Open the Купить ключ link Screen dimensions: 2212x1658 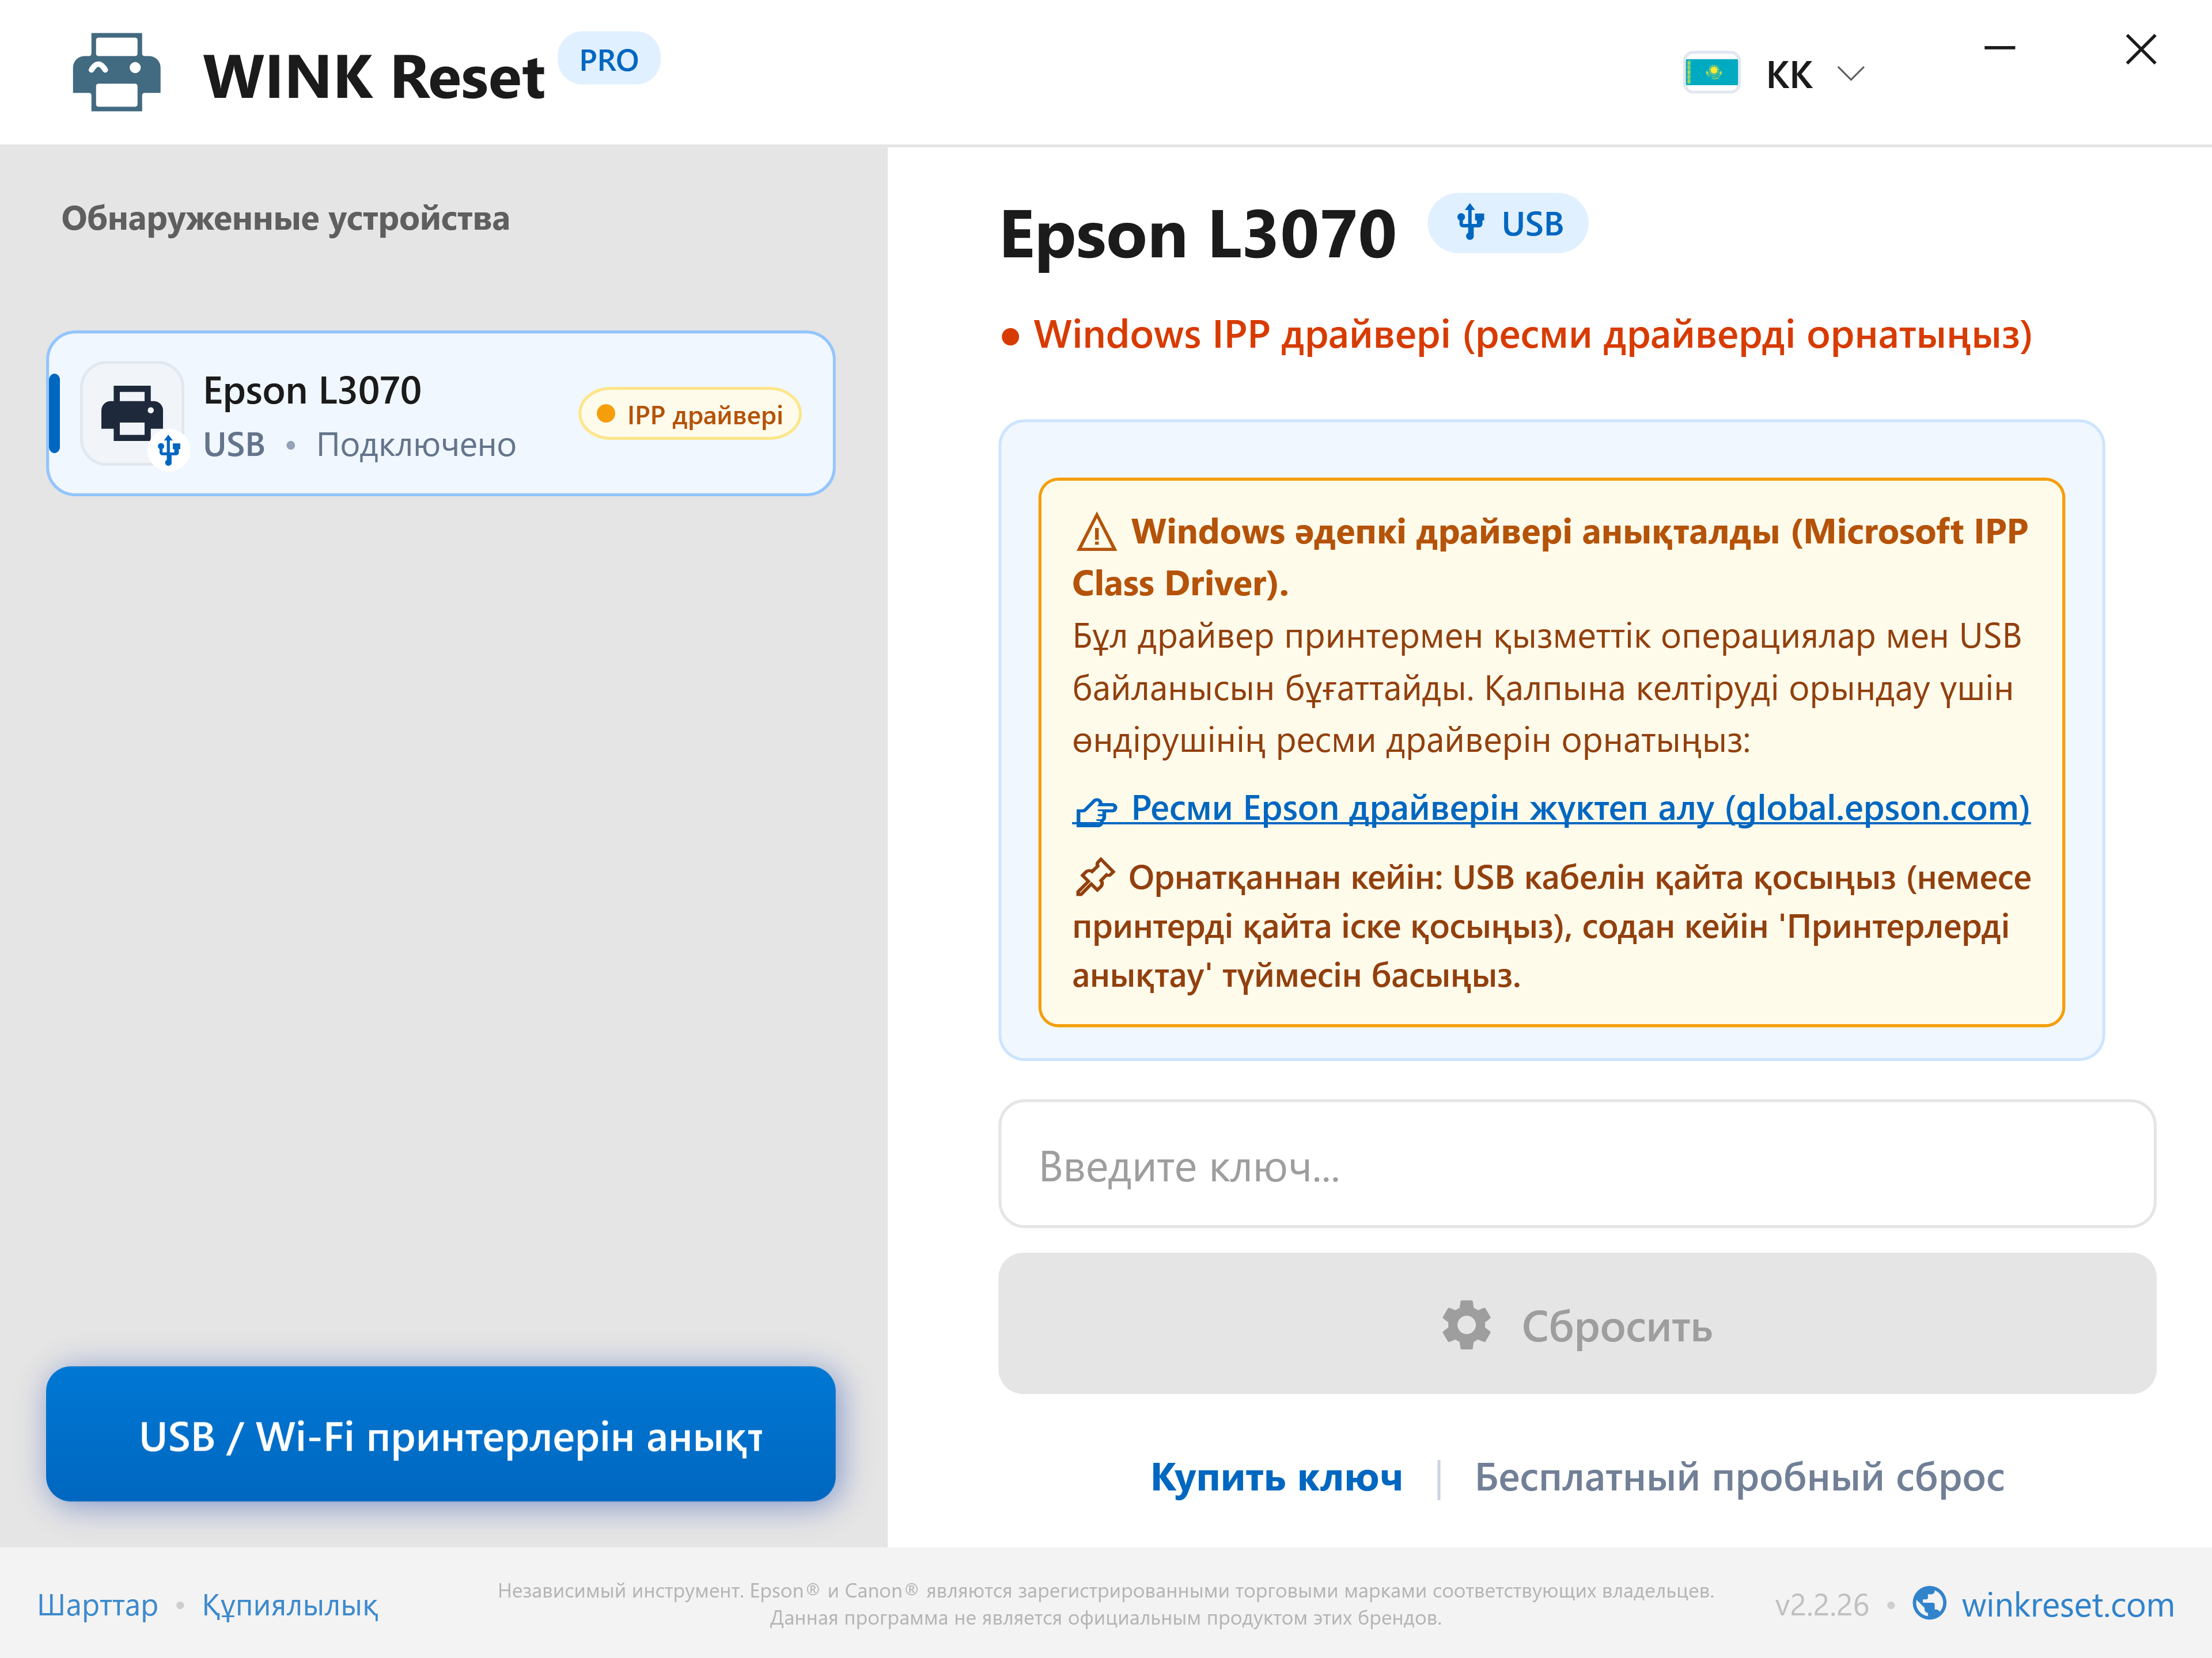[1276, 1477]
